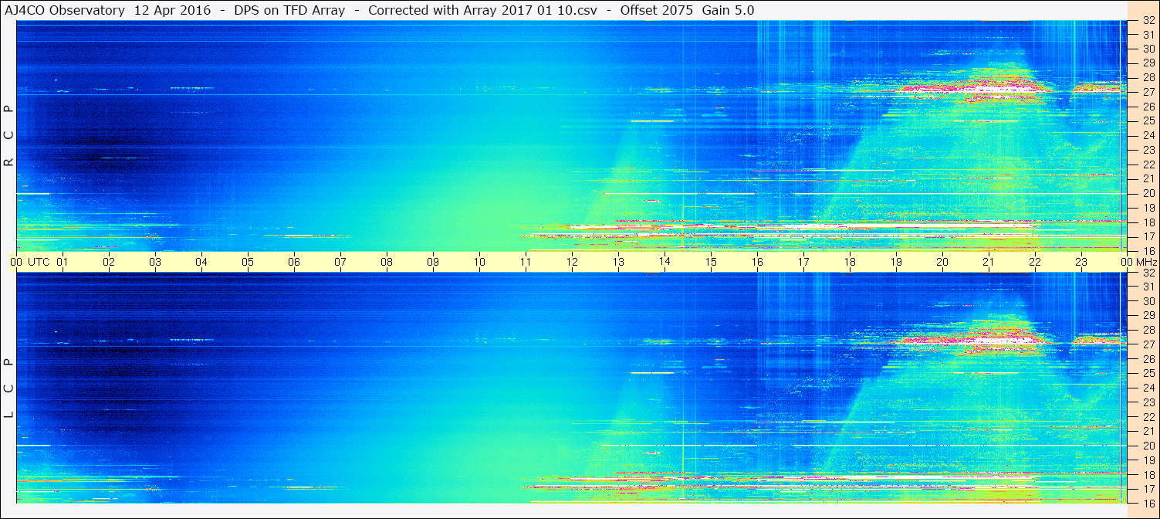Viewport: 1160px width, 519px height.
Task: Select the 10 hour marker on time axis
Action: pyautogui.click(x=479, y=262)
